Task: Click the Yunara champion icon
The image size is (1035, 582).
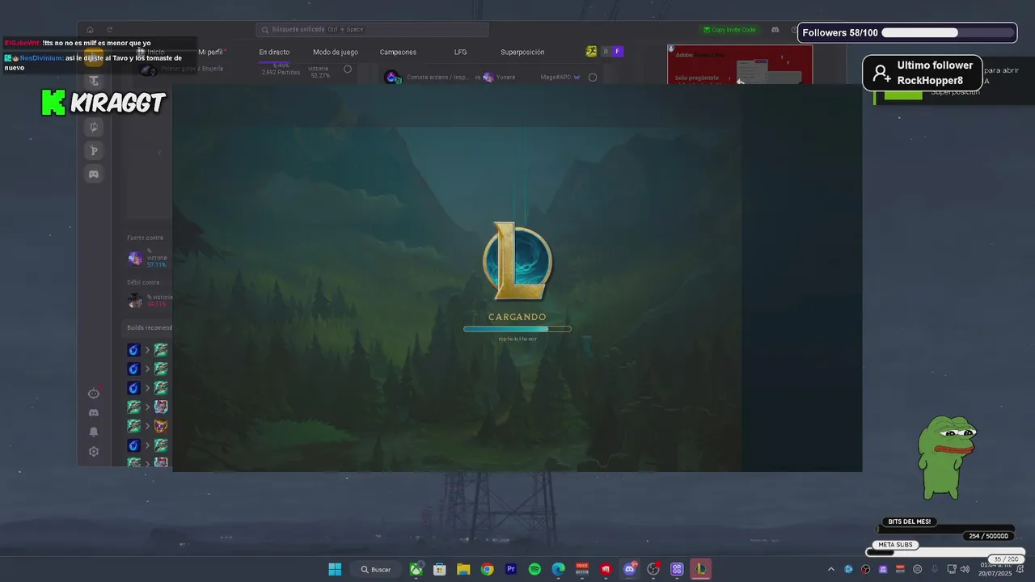Action: click(488, 78)
